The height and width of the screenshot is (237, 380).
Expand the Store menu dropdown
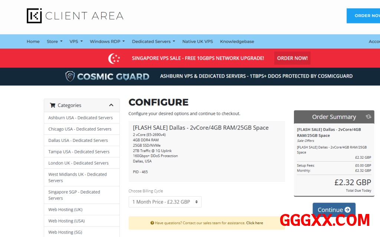coord(54,42)
